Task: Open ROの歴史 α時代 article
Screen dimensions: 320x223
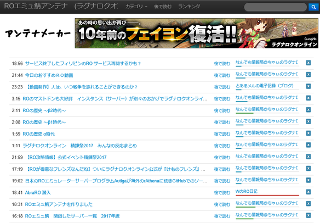Action: tap(39, 134)
